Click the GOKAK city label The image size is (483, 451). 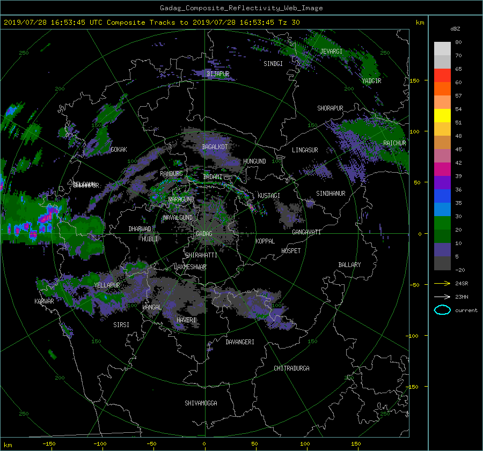point(119,149)
